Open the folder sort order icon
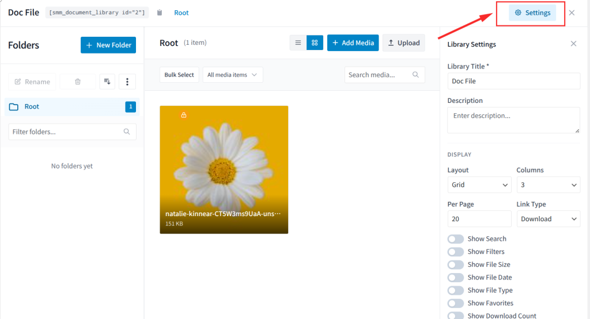The height and width of the screenshot is (319, 590). [x=107, y=82]
